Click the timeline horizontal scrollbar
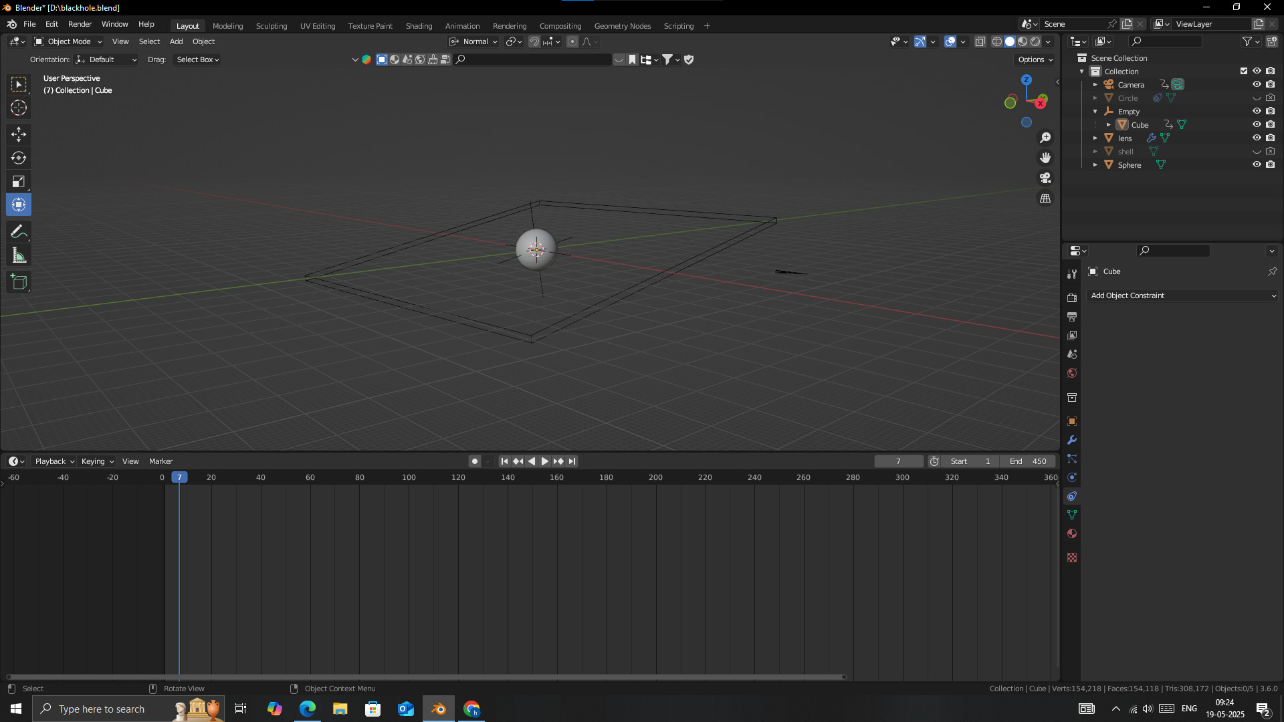Screen dimensions: 1284x722 point(427,677)
